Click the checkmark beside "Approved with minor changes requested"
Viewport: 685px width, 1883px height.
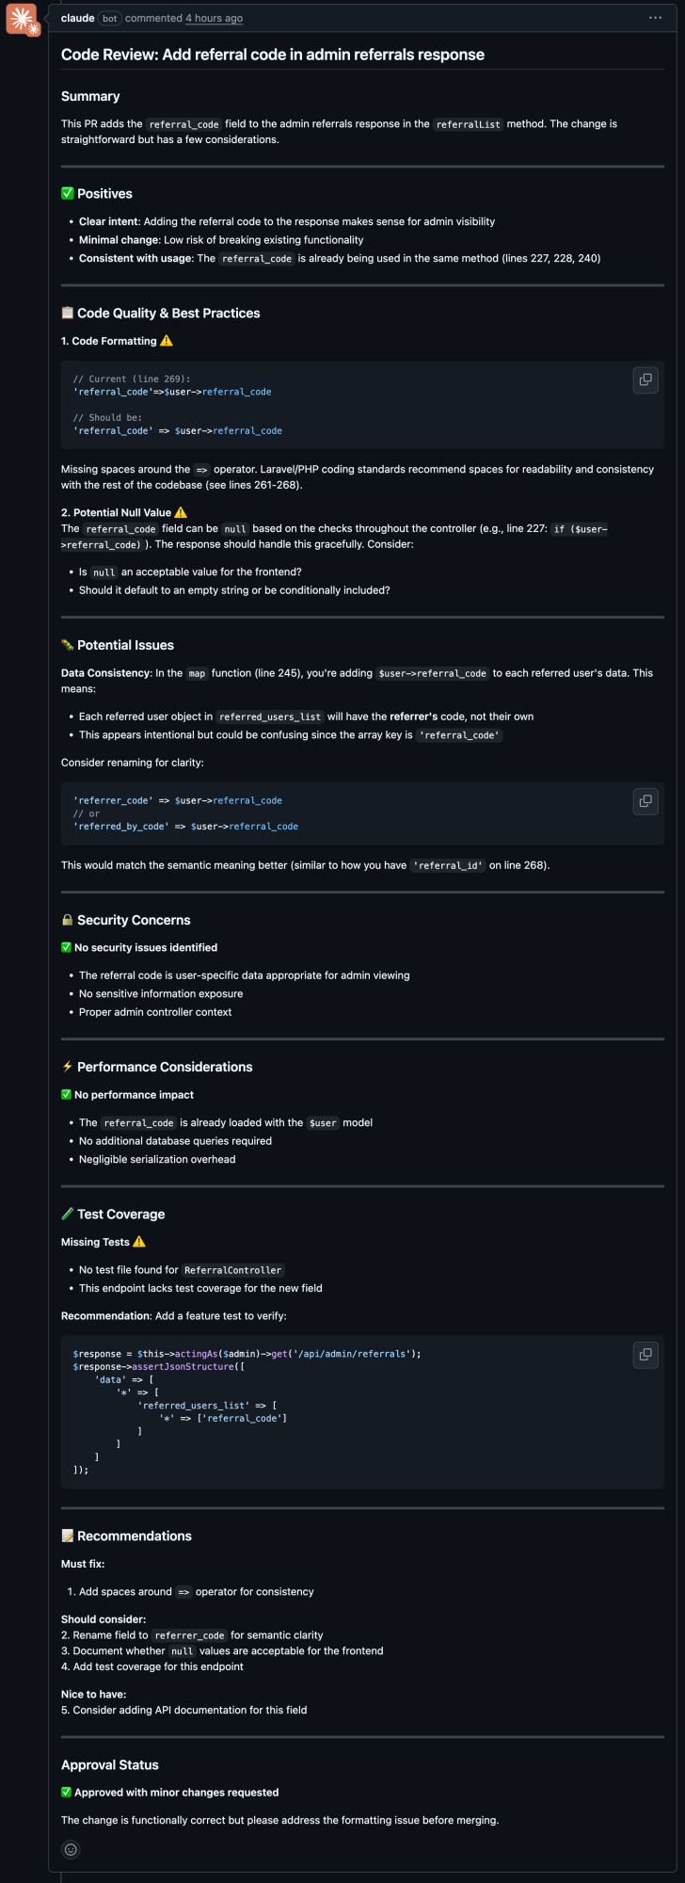pyautogui.click(x=67, y=1793)
